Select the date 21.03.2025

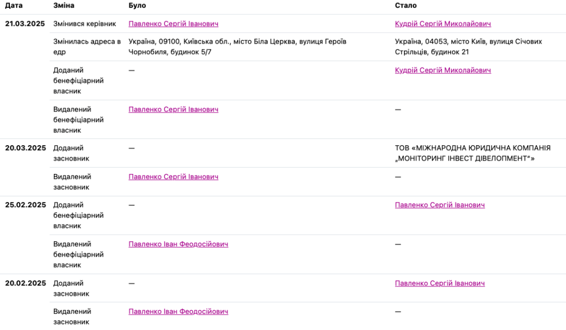[25, 24]
